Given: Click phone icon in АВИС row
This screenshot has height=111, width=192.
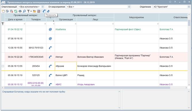Looking at the screenshot, I should (50, 84).
